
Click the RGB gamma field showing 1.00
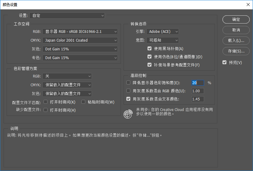(x=197, y=91)
